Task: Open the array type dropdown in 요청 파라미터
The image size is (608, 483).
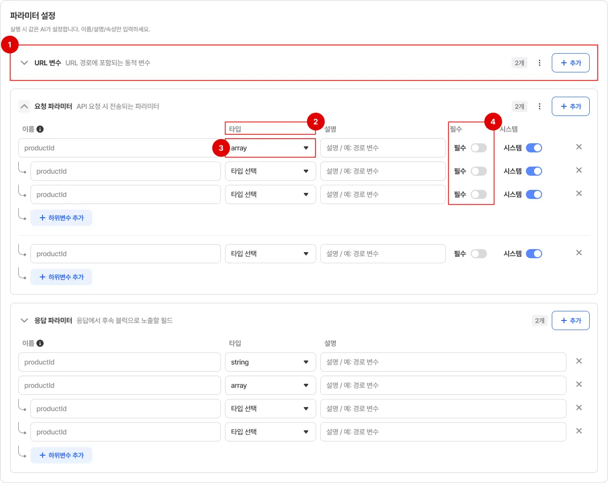Action: [271, 148]
